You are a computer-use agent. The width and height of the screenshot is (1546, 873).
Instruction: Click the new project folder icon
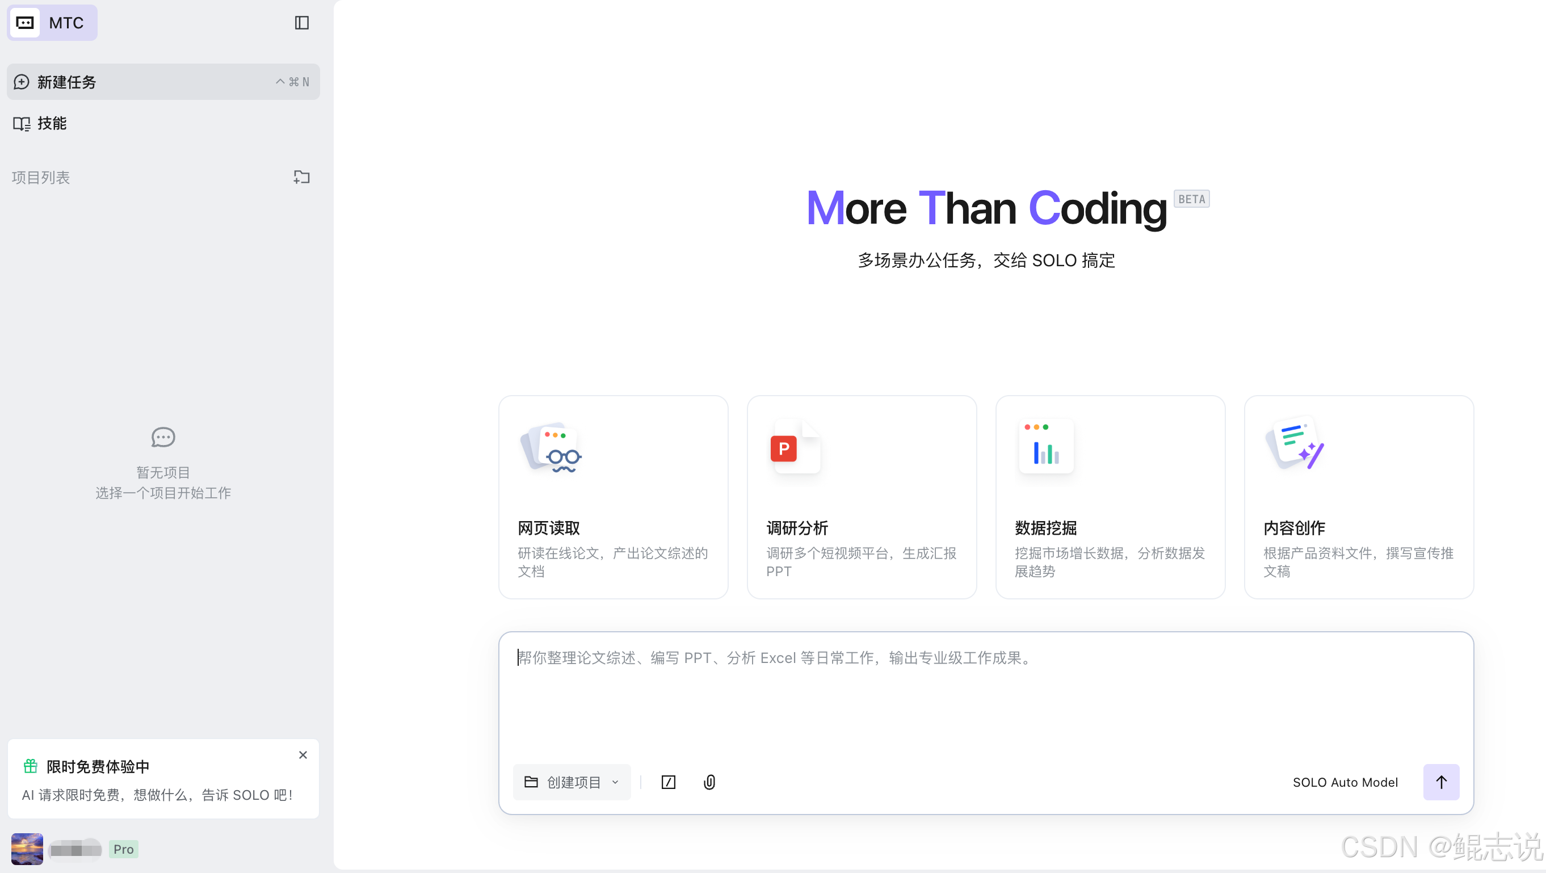[302, 177]
